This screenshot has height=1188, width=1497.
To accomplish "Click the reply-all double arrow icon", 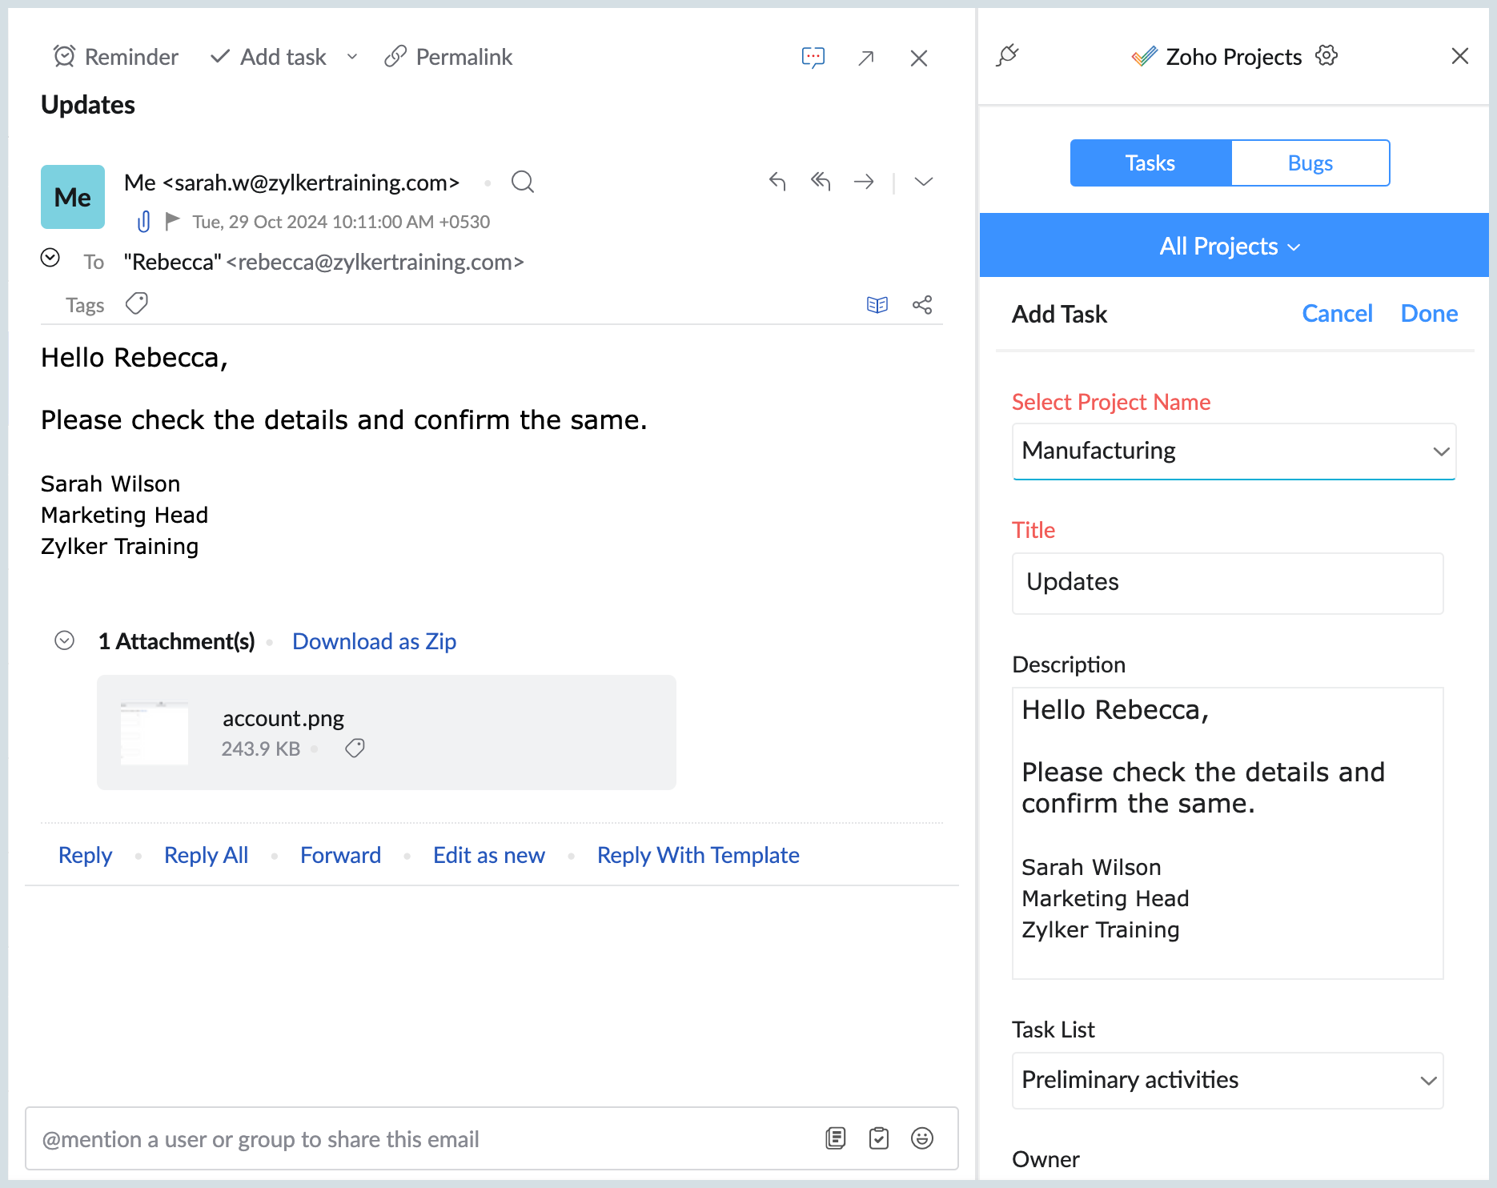I will pos(821,182).
